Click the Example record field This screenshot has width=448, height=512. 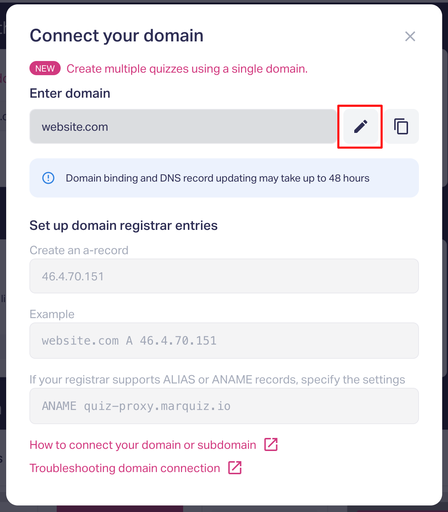[x=224, y=341]
